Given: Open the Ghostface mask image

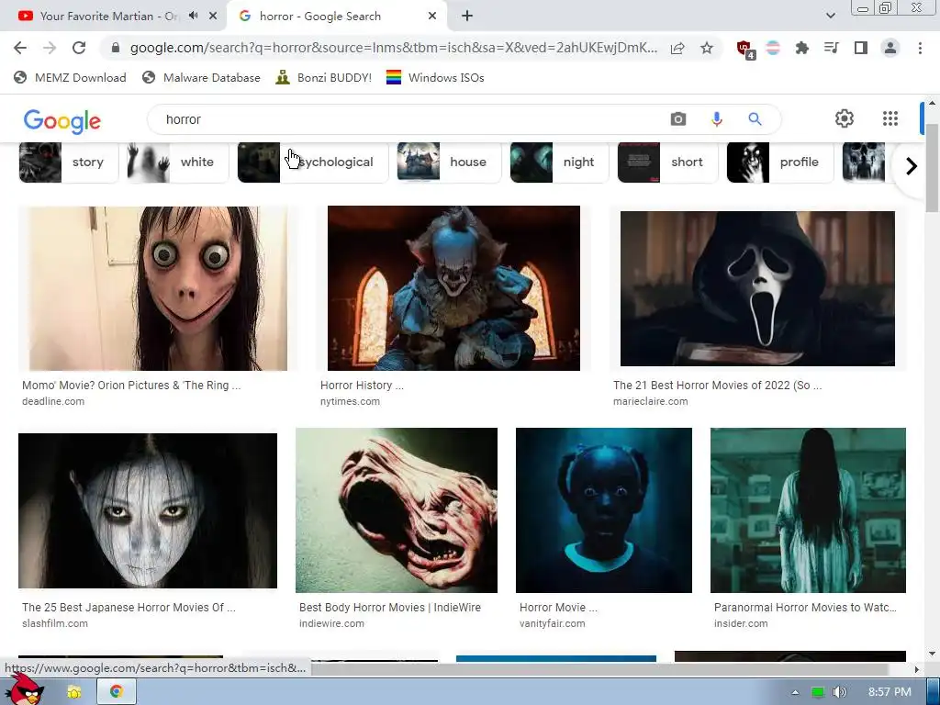Looking at the screenshot, I should [757, 288].
